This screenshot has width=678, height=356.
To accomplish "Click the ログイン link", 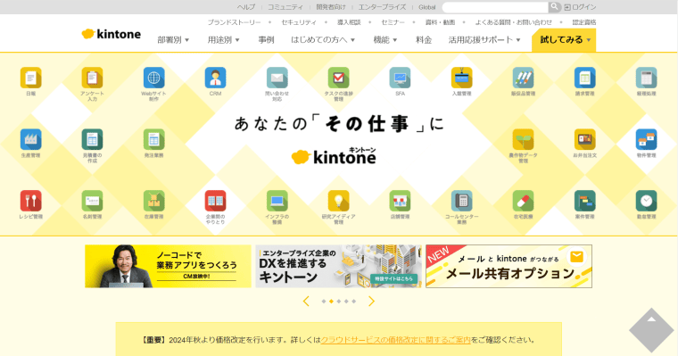I will click(x=580, y=7).
